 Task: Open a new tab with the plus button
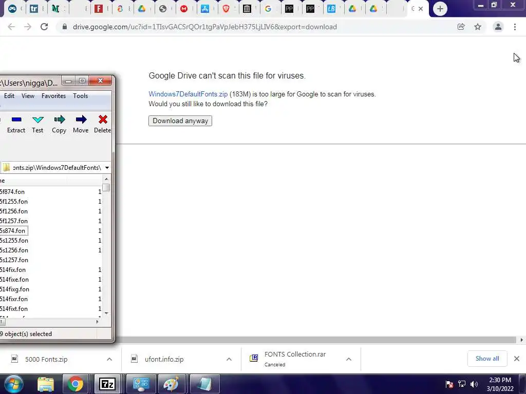pyautogui.click(x=440, y=9)
